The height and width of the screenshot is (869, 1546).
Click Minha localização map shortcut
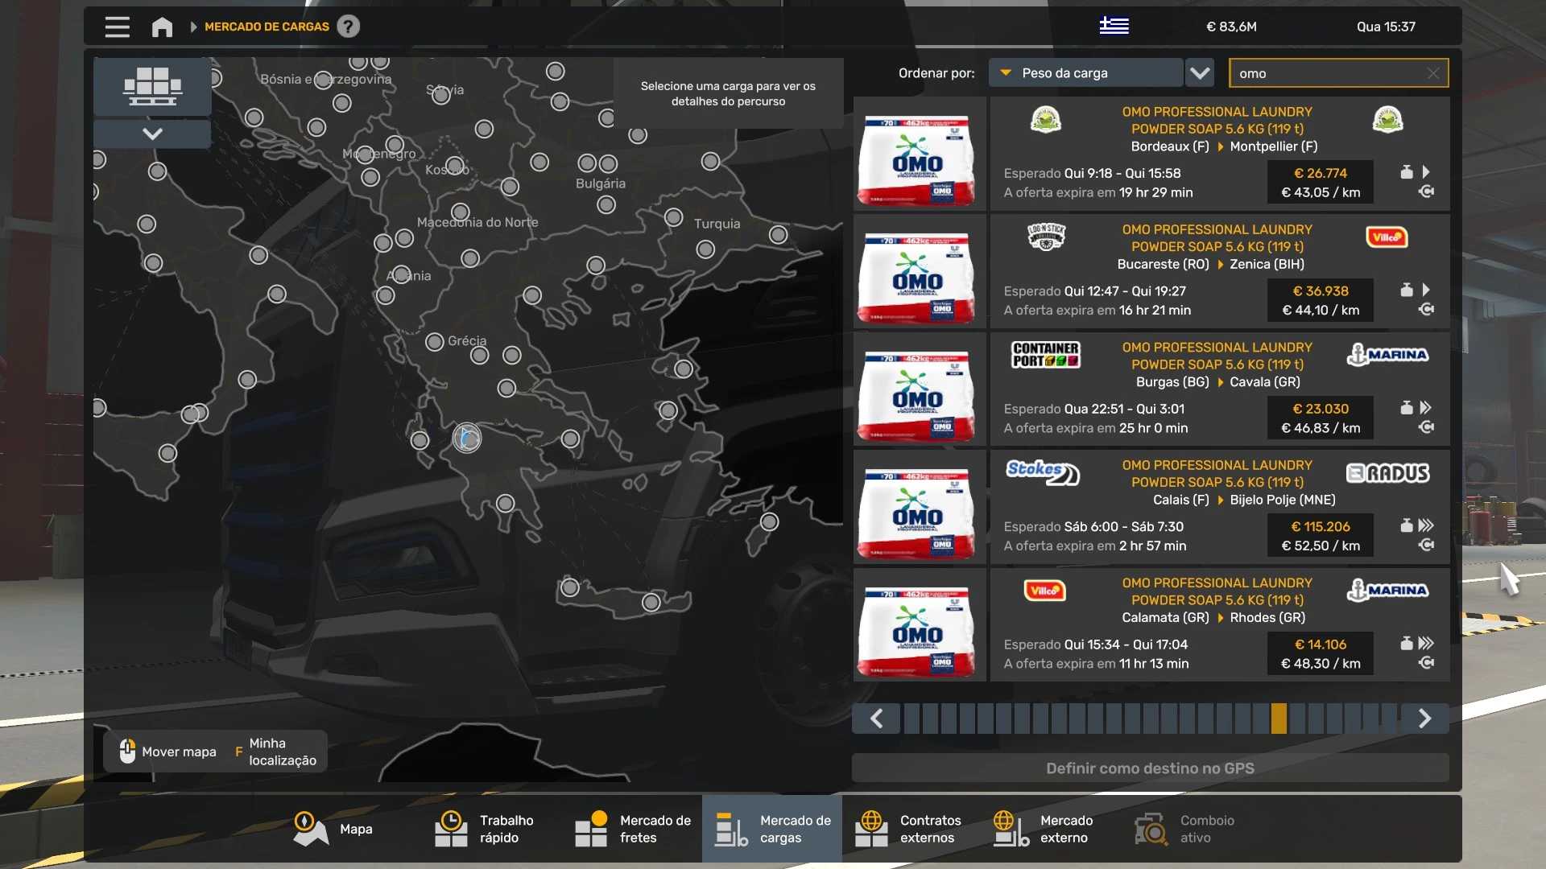click(275, 752)
